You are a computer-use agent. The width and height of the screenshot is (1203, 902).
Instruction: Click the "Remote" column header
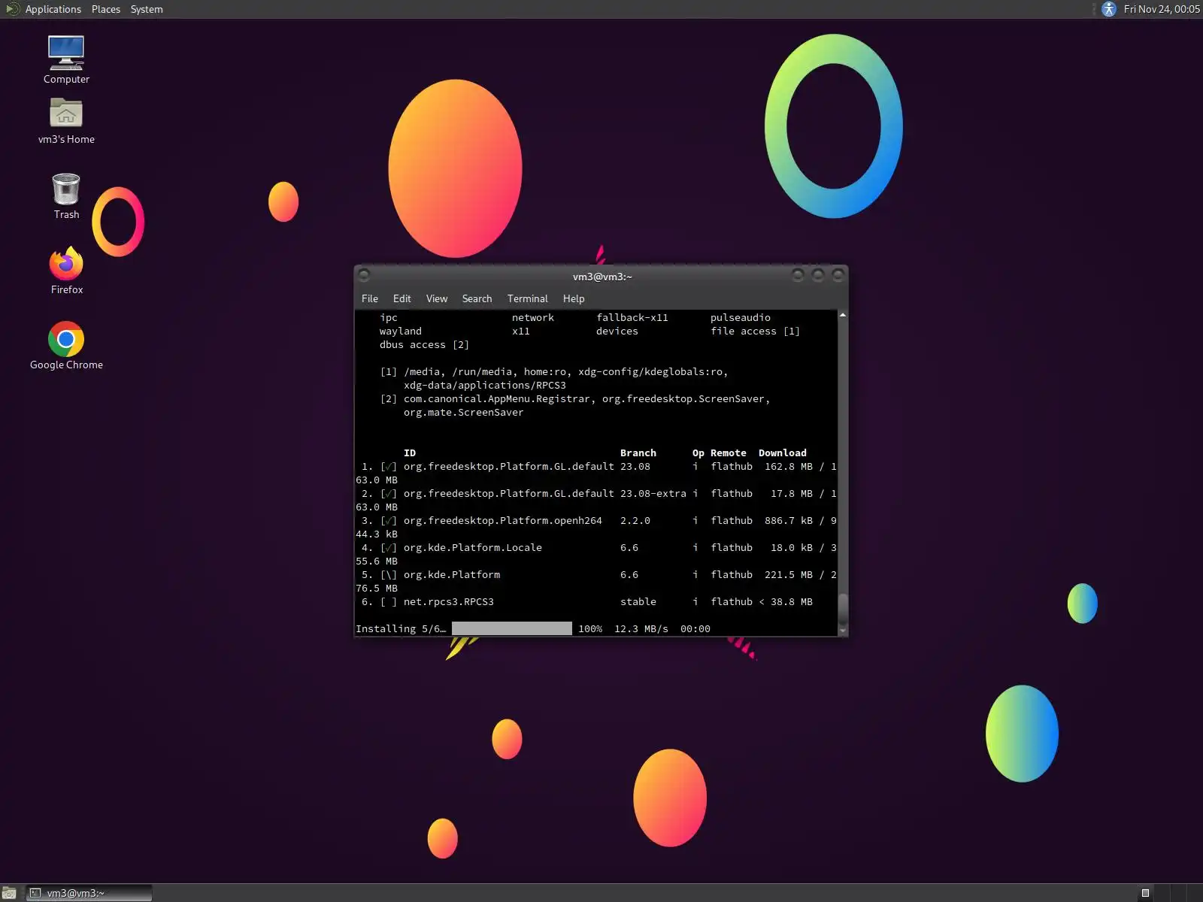pyautogui.click(x=729, y=453)
